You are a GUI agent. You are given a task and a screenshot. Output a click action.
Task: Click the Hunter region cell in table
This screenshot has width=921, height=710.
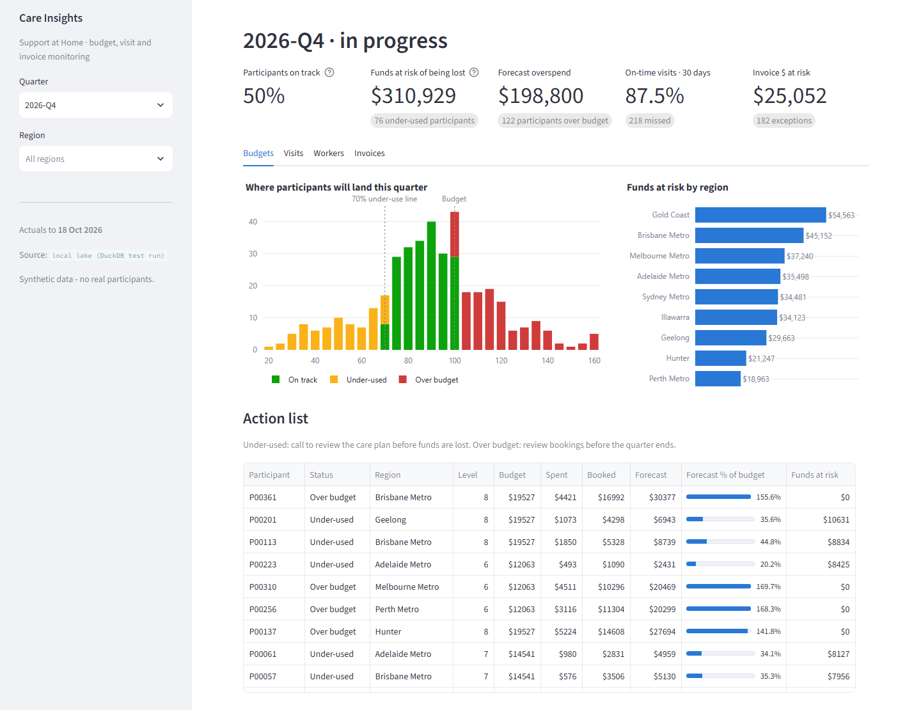[x=412, y=631]
